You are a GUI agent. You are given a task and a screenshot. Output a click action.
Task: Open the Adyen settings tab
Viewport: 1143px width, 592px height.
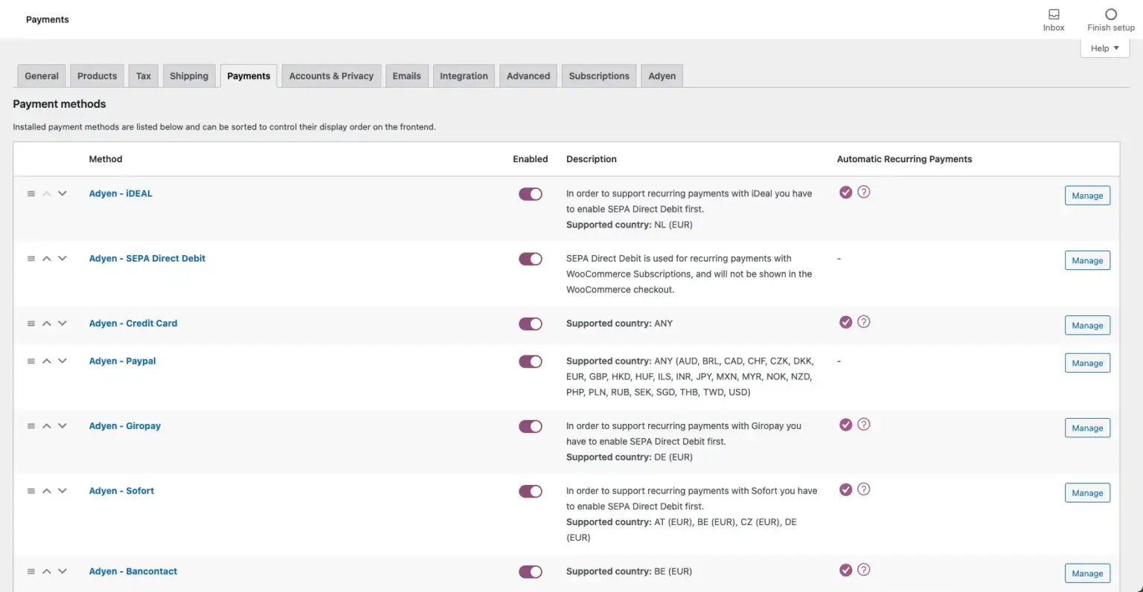coord(662,76)
